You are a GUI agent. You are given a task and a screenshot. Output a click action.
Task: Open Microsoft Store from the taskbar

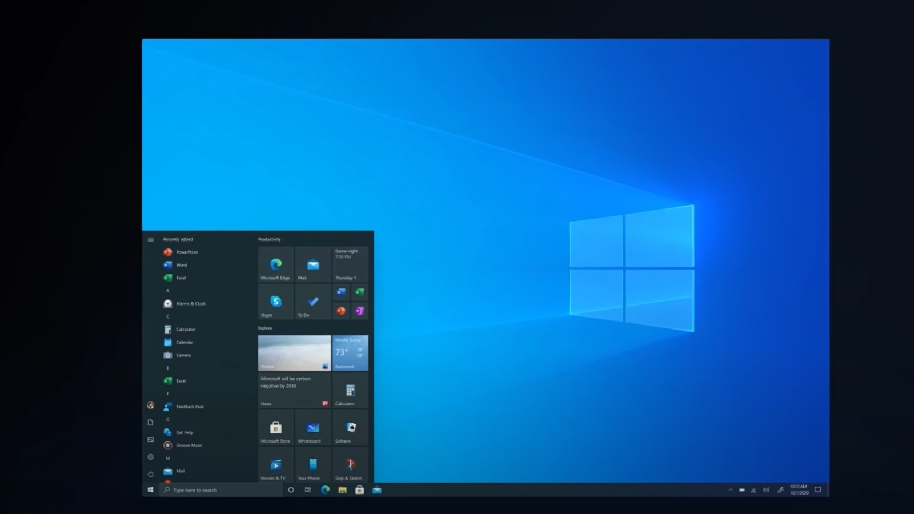click(359, 490)
